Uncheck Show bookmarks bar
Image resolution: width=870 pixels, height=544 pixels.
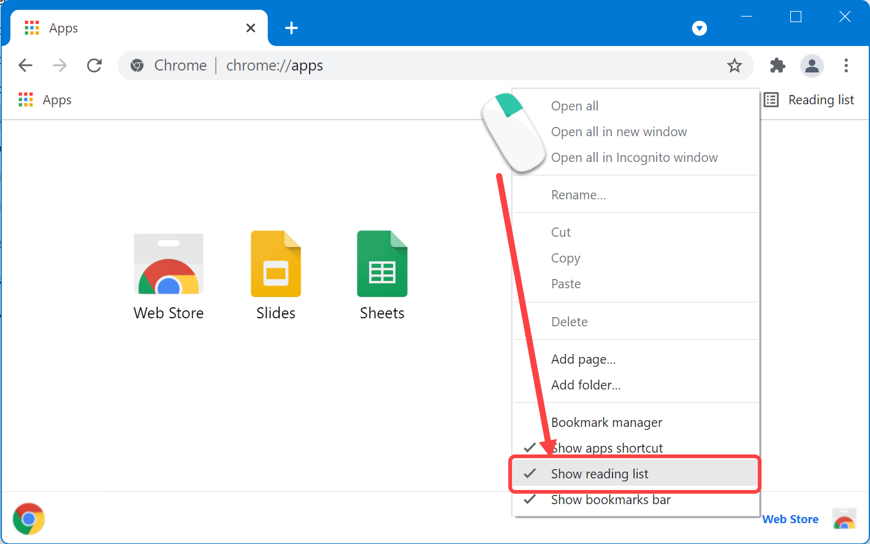coord(610,499)
